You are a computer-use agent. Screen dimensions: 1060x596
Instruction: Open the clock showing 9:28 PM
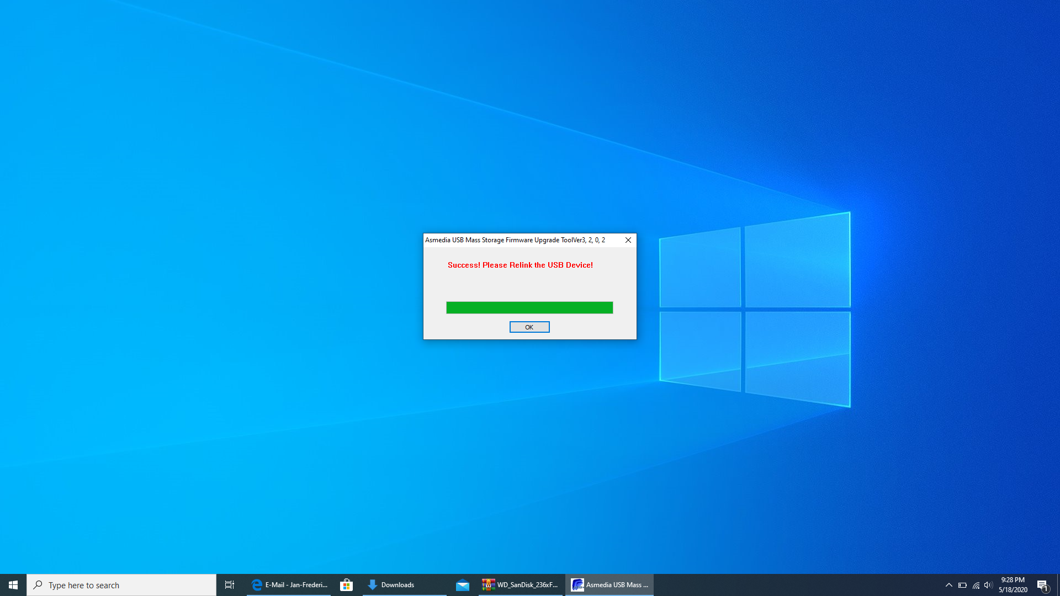tap(1013, 585)
